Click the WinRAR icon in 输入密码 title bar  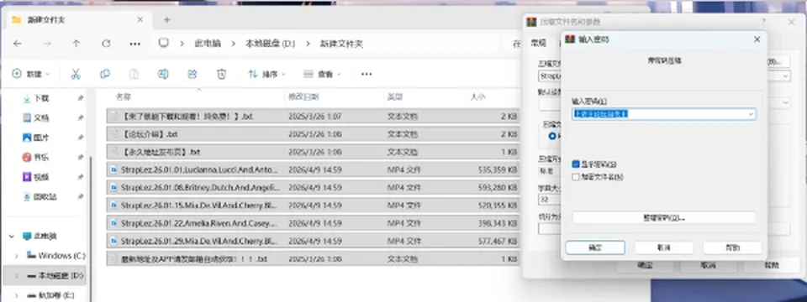(570, 39)
